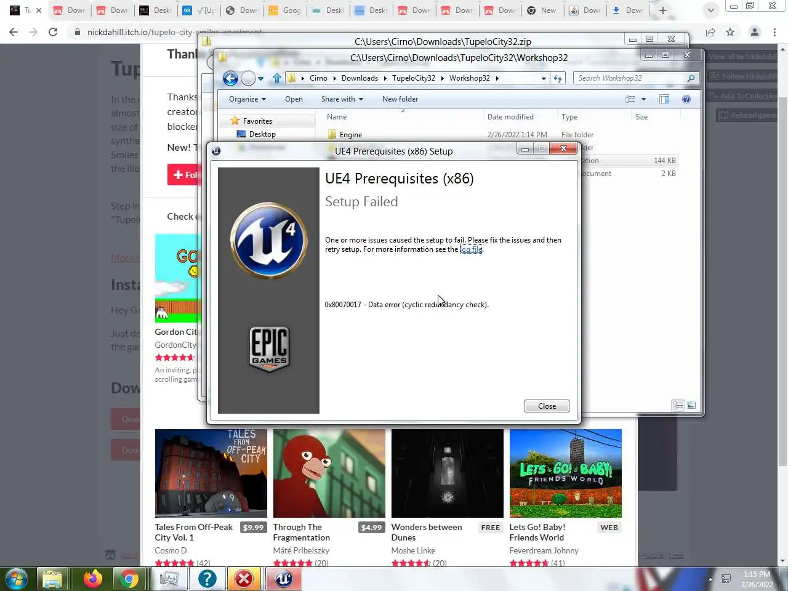Image resolution: width=788 pixels, height=591 pixels.
Task: Expand arrow after Workshop32 breadcrumb
Action: point(497,79)
